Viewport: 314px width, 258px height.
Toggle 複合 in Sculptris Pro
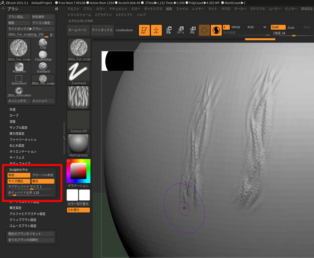point(43,181)
